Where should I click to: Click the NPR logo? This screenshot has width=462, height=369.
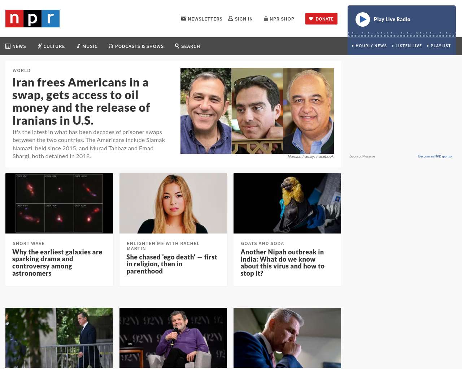(x=32, y=19)
